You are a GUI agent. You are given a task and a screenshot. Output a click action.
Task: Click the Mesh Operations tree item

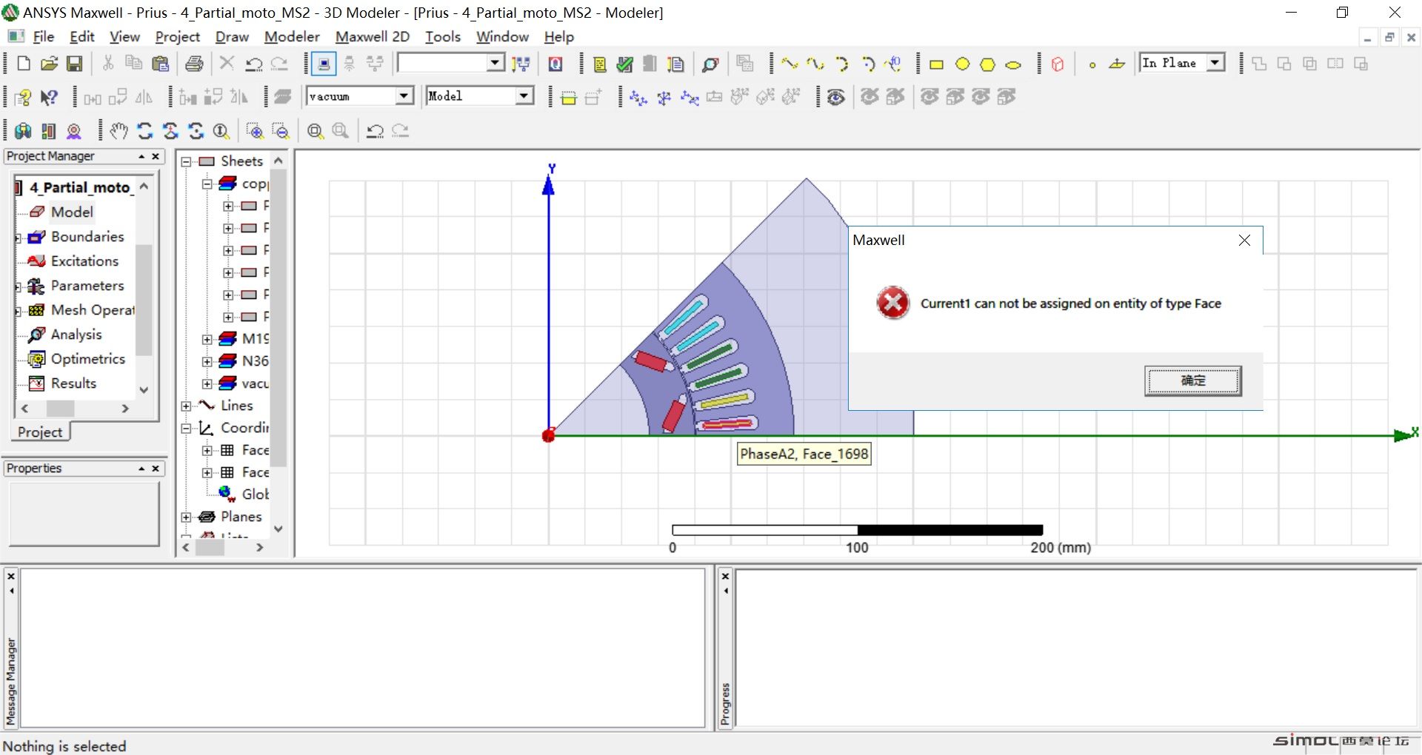click(93, 309)
